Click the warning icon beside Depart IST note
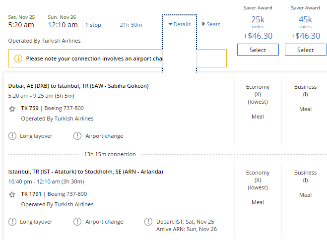This screenshot has height=240, width=327. pyautogui.click(x=148, y=222)
